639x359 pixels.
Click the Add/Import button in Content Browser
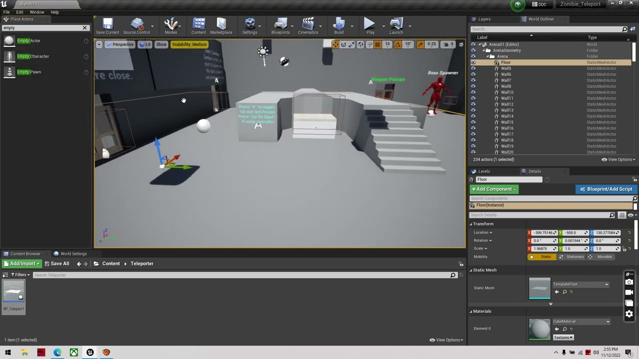click(x=22, y=264)
